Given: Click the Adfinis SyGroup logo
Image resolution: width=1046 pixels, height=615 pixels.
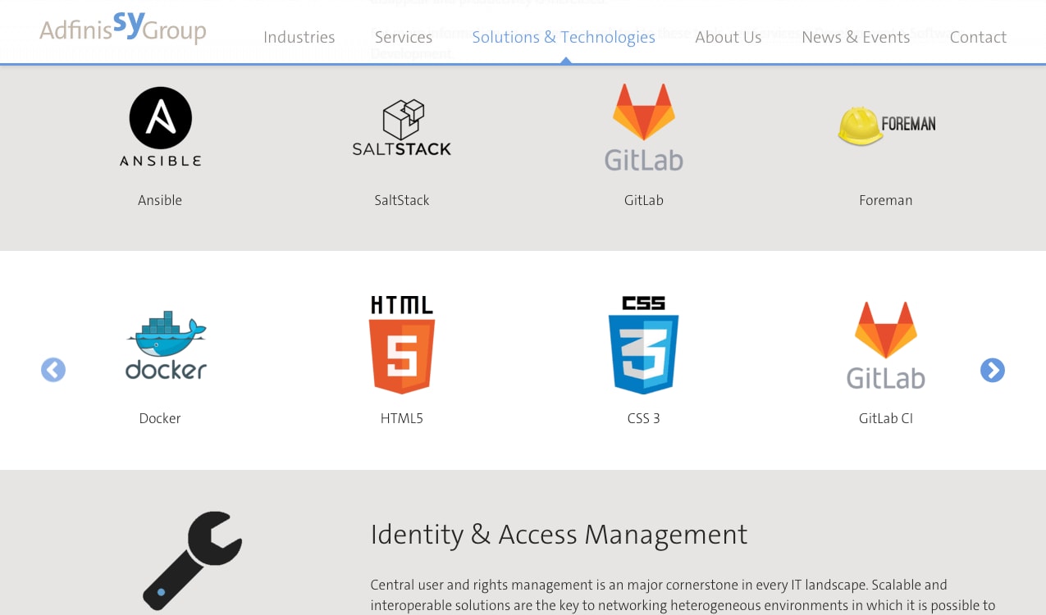Looking at the screenshot, I should pos(123,29).
